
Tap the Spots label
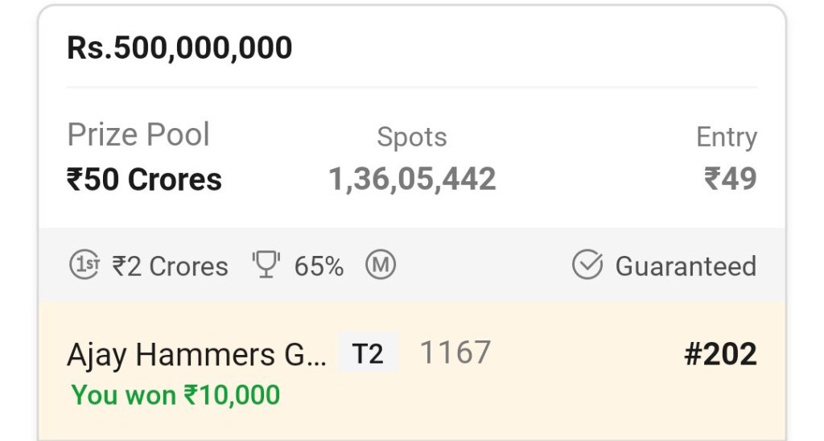tap(411, 138)
